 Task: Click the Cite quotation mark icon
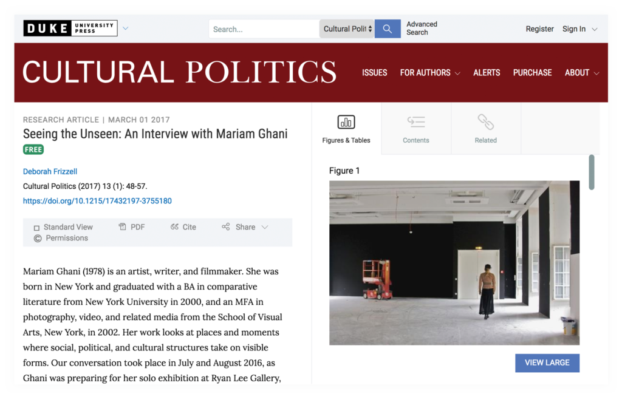tap(175, 227)
